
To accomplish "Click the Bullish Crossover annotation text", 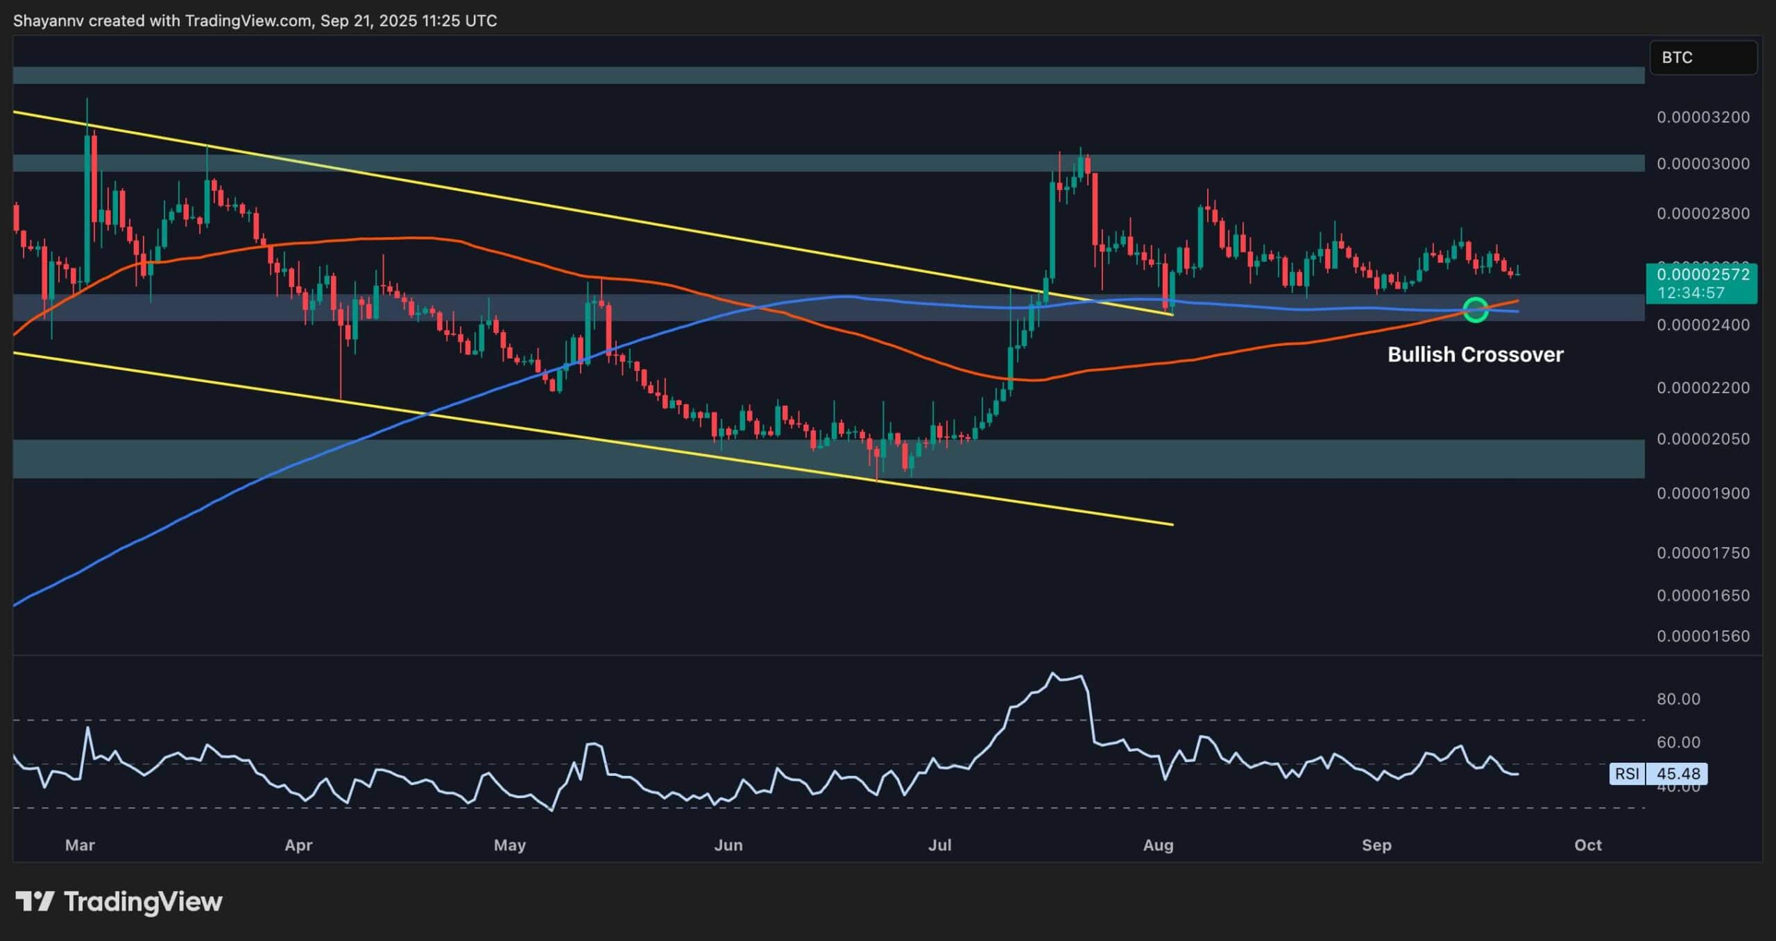I will point(1475,354).
